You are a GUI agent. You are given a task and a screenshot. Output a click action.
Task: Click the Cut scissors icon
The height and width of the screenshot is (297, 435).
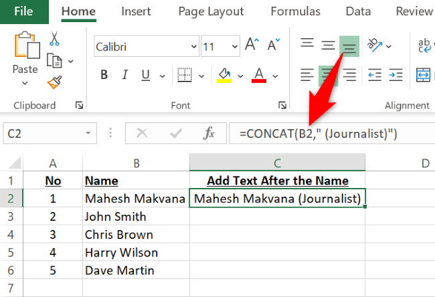click(54, 38)
